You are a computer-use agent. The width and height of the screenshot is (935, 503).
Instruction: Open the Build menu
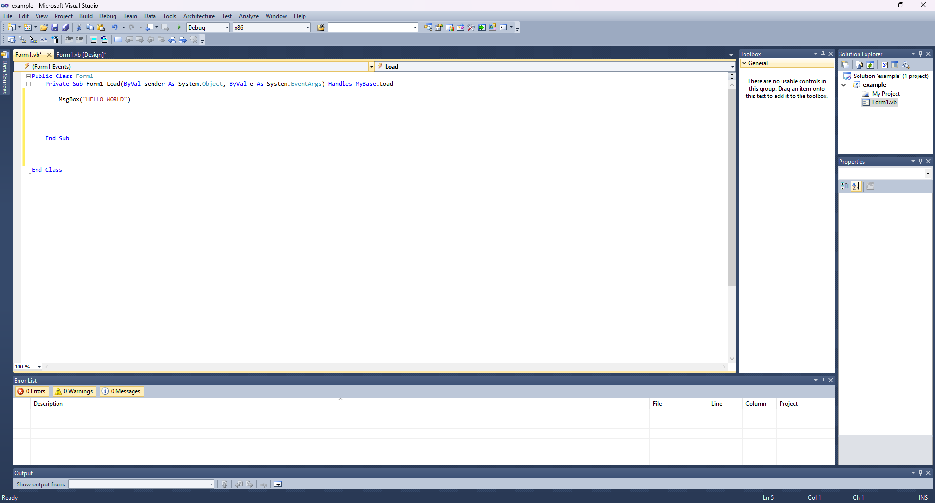(85, 16)
